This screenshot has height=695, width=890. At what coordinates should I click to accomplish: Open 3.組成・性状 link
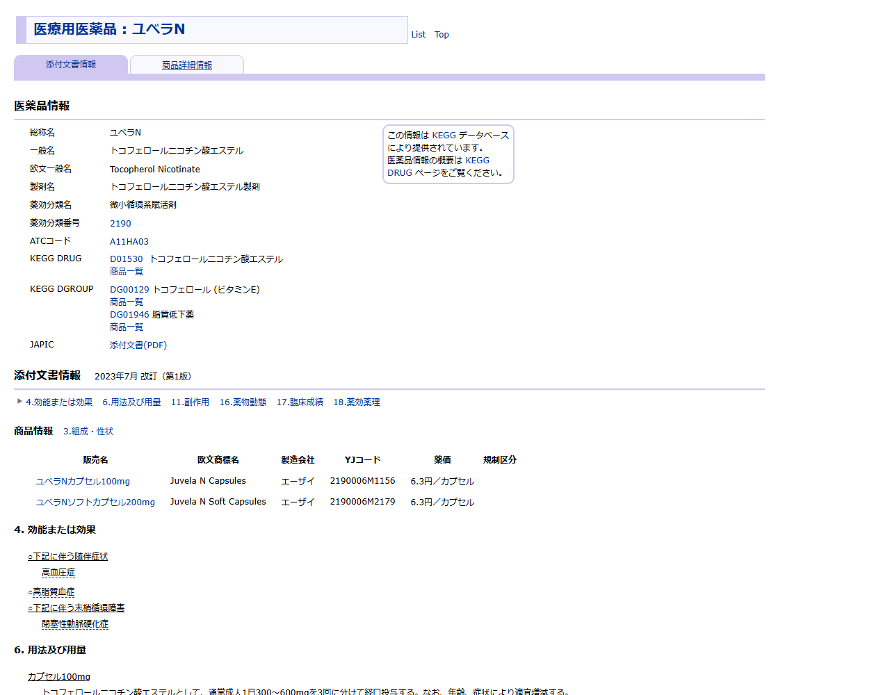point(88,432)
